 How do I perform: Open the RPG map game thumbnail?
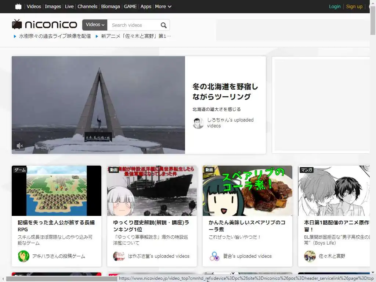pos(57,191)
